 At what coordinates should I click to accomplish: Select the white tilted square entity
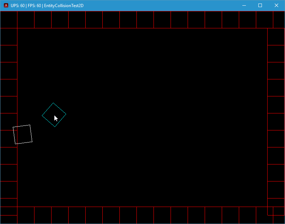point(22,134)
